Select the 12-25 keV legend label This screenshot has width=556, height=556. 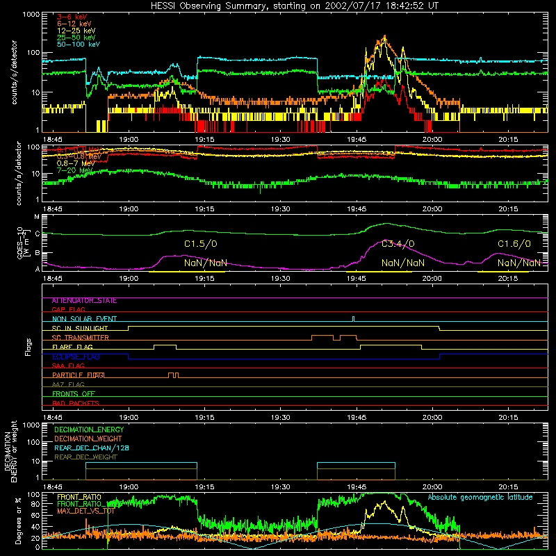[76, 31]
